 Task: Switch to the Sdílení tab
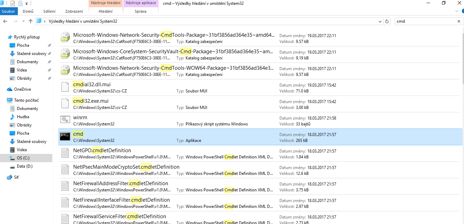pos(49,11)
